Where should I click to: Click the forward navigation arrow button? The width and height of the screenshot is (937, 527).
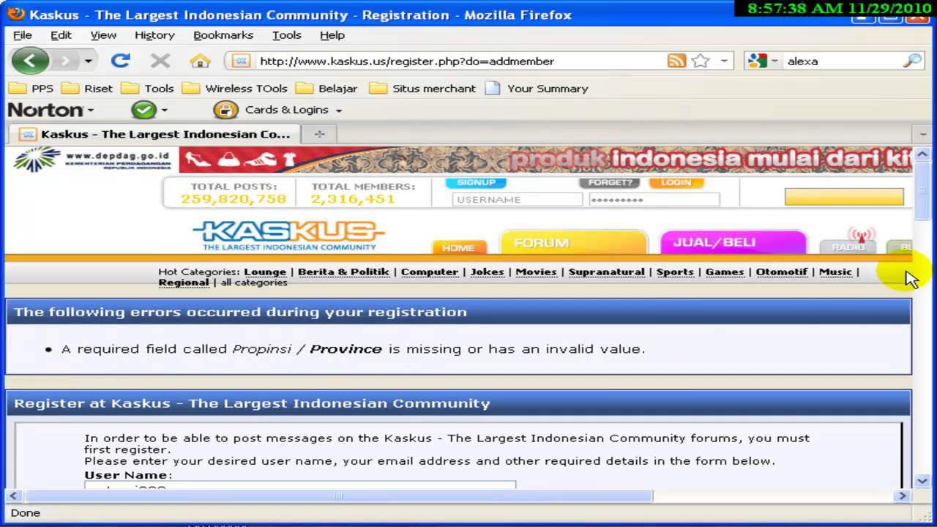pos(65,61)
